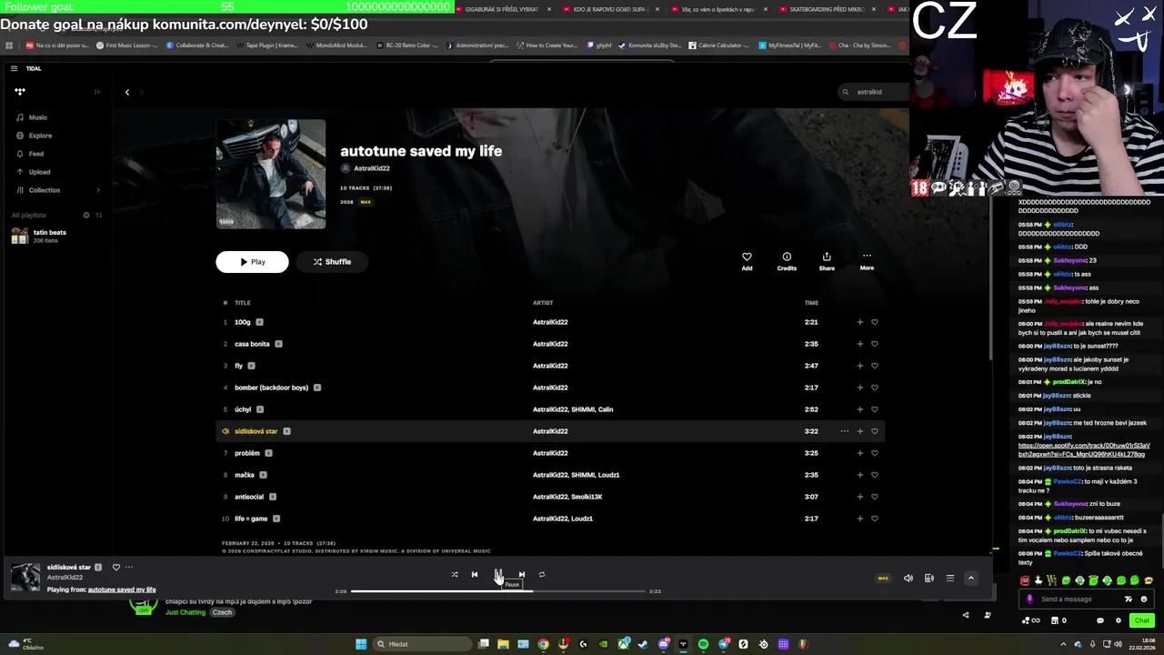This screenshot has height=655, width=1164.
Task: Open Playing from autotune saved my life link
Action: (122, 589)
